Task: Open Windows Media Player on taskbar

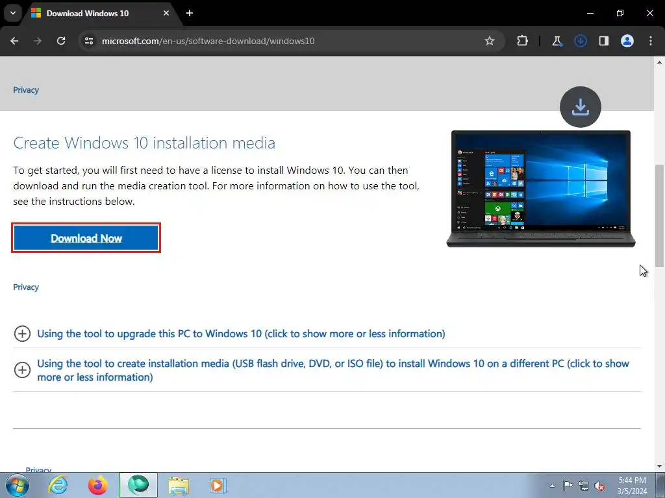Action: [218, 485]
